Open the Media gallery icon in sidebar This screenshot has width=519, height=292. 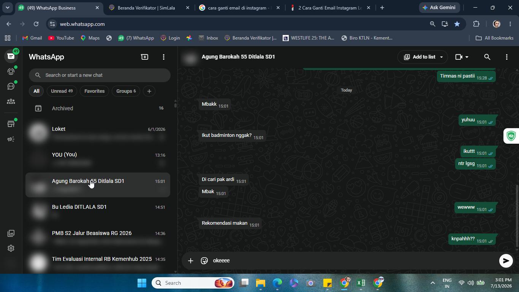coord(11,233)
